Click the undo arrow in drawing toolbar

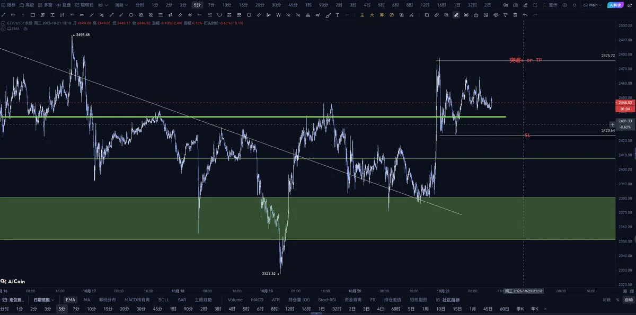click(525, 15)
